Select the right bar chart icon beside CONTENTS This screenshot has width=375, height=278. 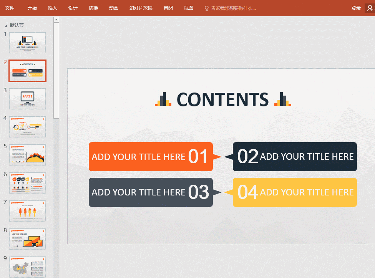pos(283,99)
